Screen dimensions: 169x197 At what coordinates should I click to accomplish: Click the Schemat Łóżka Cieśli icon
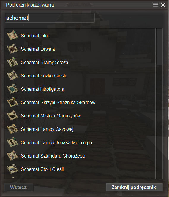(12, 75)
